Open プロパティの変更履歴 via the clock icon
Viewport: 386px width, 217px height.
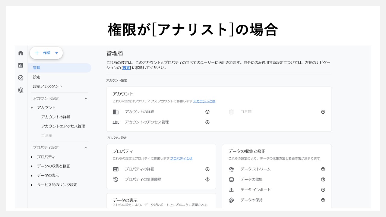pos(116,179)
